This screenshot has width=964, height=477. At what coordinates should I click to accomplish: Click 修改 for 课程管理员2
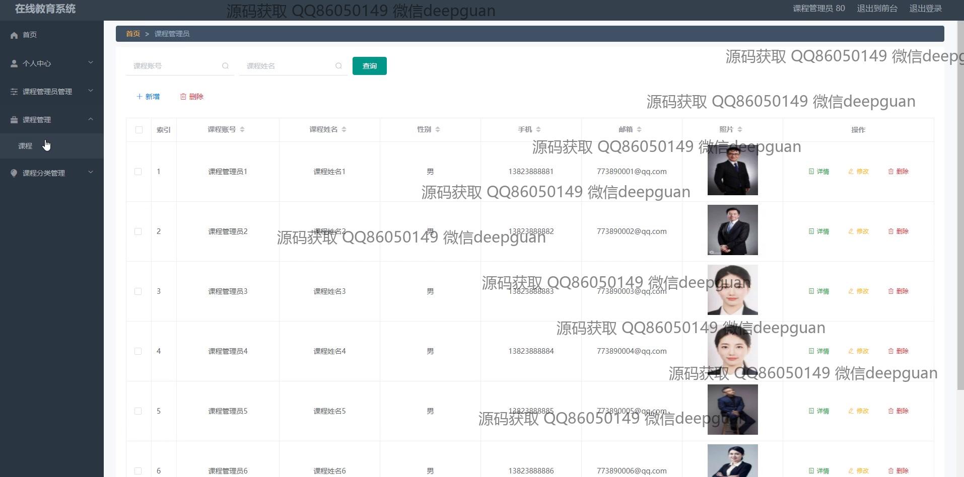[x=859, y=231]
